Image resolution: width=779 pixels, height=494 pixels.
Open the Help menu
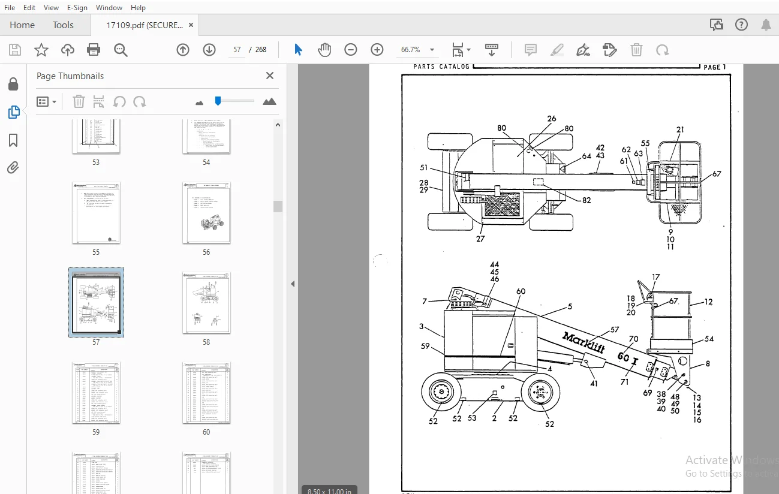point(138,8)
